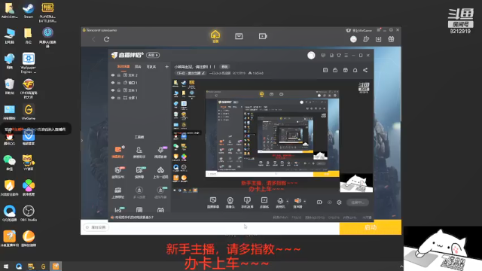The image size is (482, 271).
Task: Open the WeGame shop icon in top bar
Action: pos(239,36)
